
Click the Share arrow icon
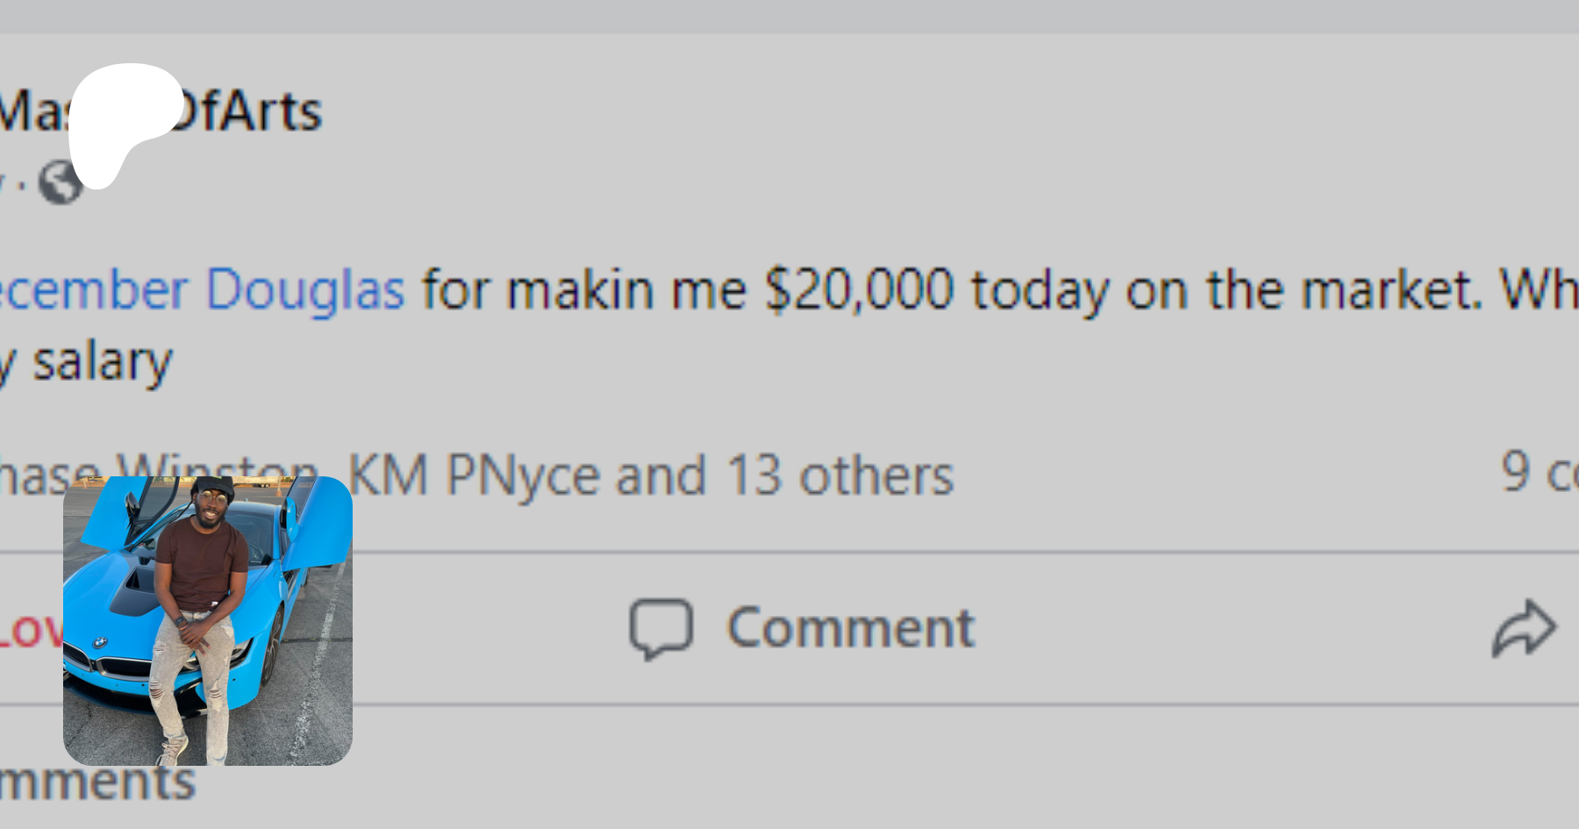coord(1524,628)
